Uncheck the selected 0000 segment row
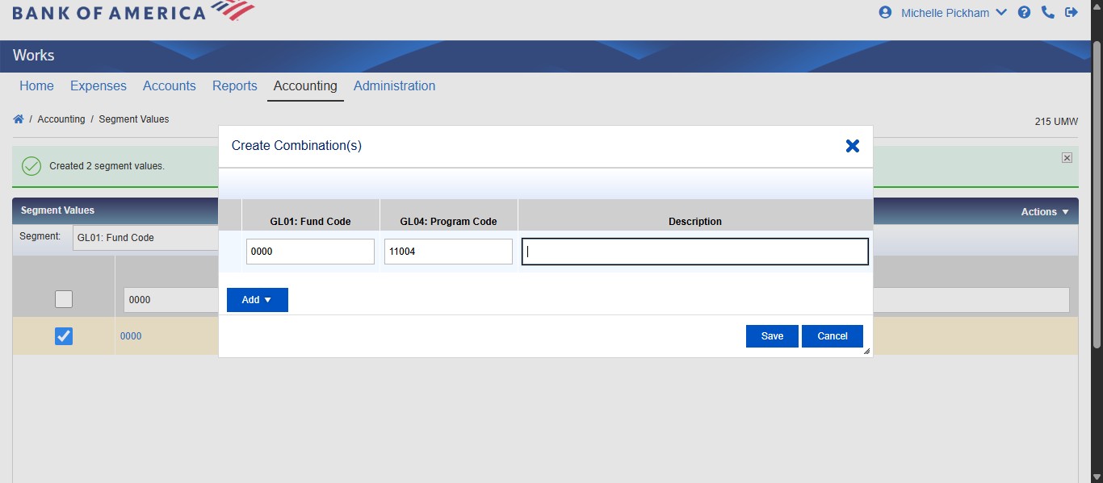The height and width of the screenshot is (483, 1103). [63, 336]
